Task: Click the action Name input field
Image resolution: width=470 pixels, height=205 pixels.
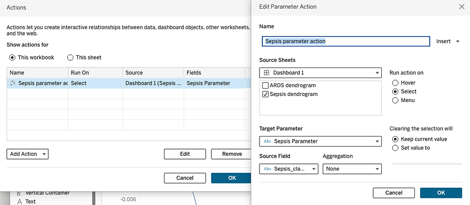Action: tap(346, 41)
